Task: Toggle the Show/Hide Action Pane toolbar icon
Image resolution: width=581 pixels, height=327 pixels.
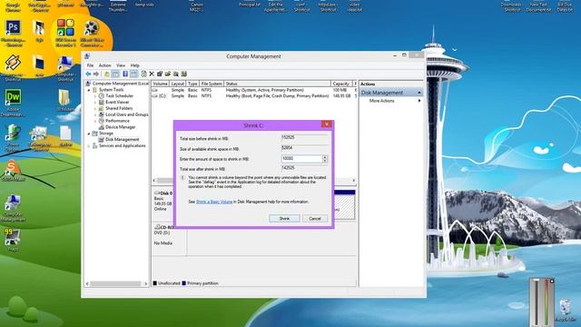Action: tap(133, 74)
